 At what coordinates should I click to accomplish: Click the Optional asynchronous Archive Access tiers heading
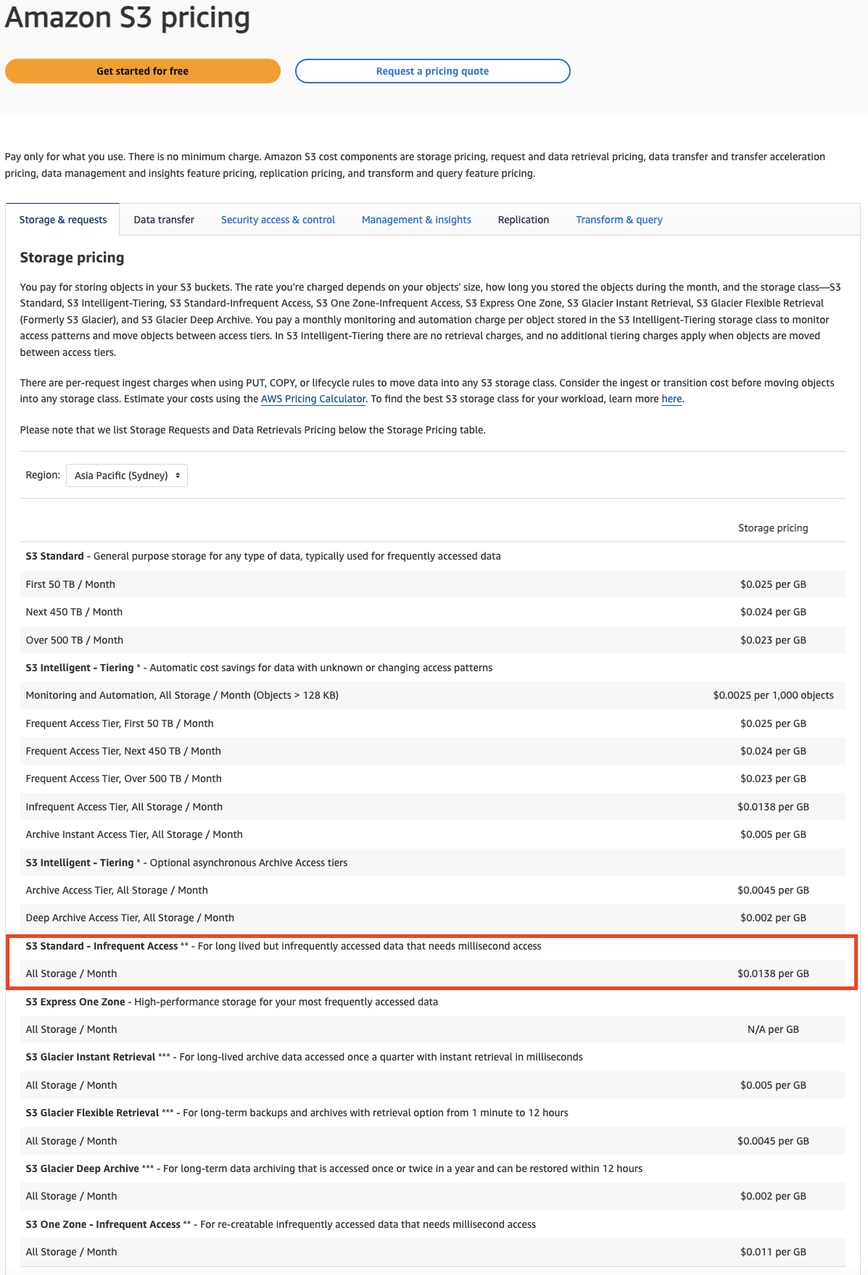(187, 863)
